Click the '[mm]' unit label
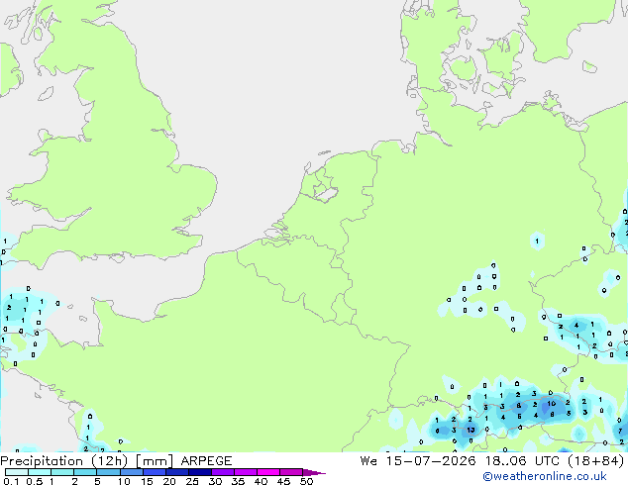628x485 pixels. point(155,461)
